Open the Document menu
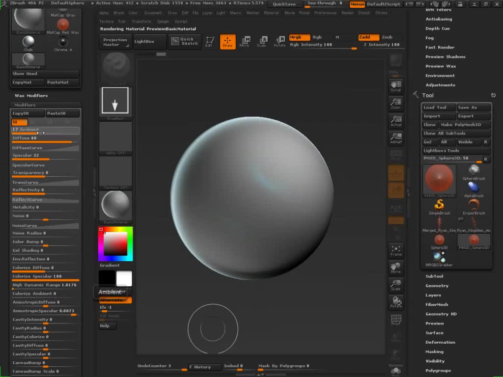This screenshot has width=503, height=377. [153, 13]
